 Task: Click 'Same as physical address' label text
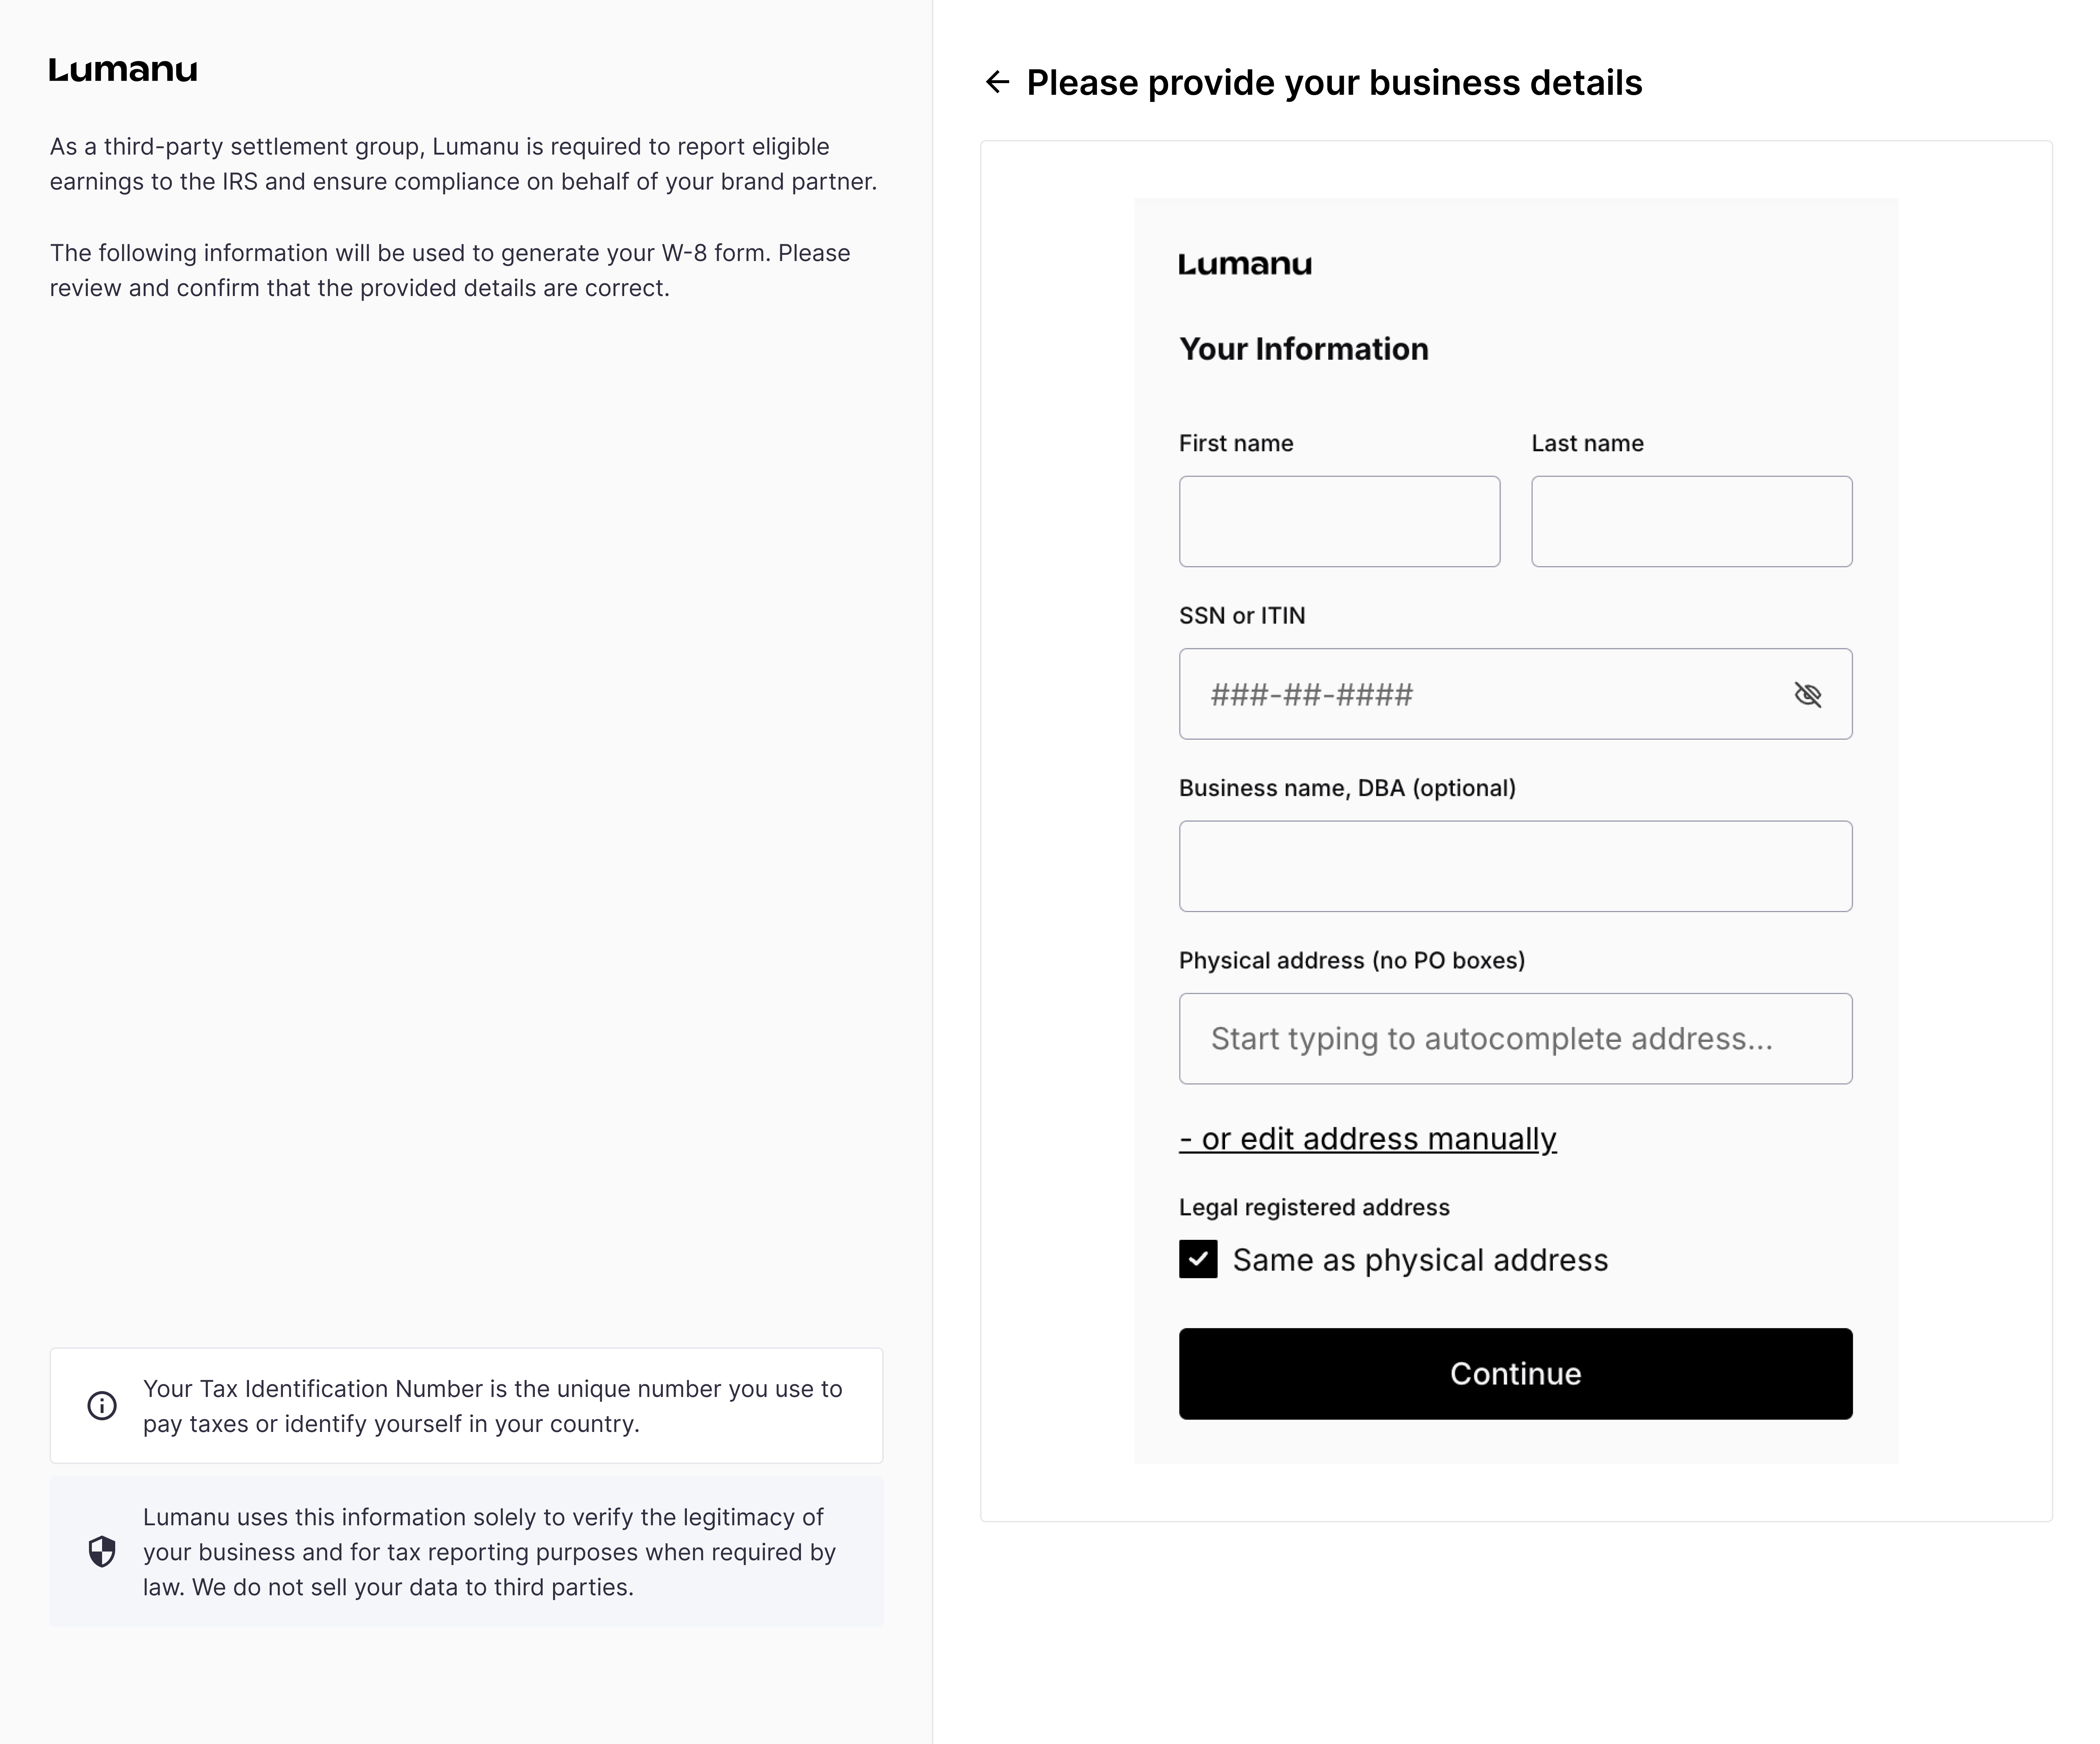(1420, 1260)
